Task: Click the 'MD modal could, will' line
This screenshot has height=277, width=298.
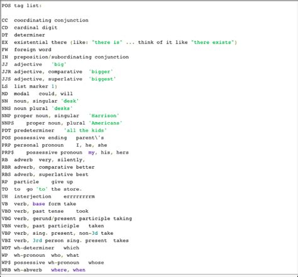Action: point(37,94)
